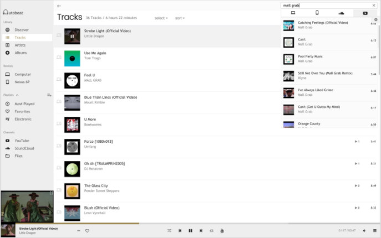
Task: Add a new playlist icon
Action: click(49, 95)
